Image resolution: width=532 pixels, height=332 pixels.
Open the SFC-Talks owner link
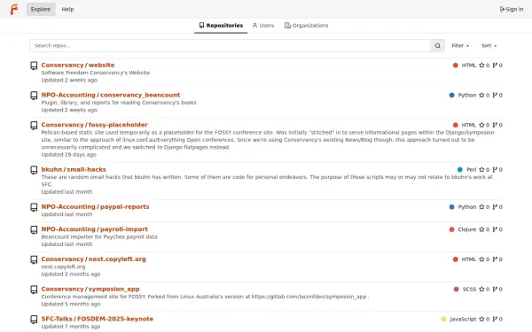pos(57,319)
